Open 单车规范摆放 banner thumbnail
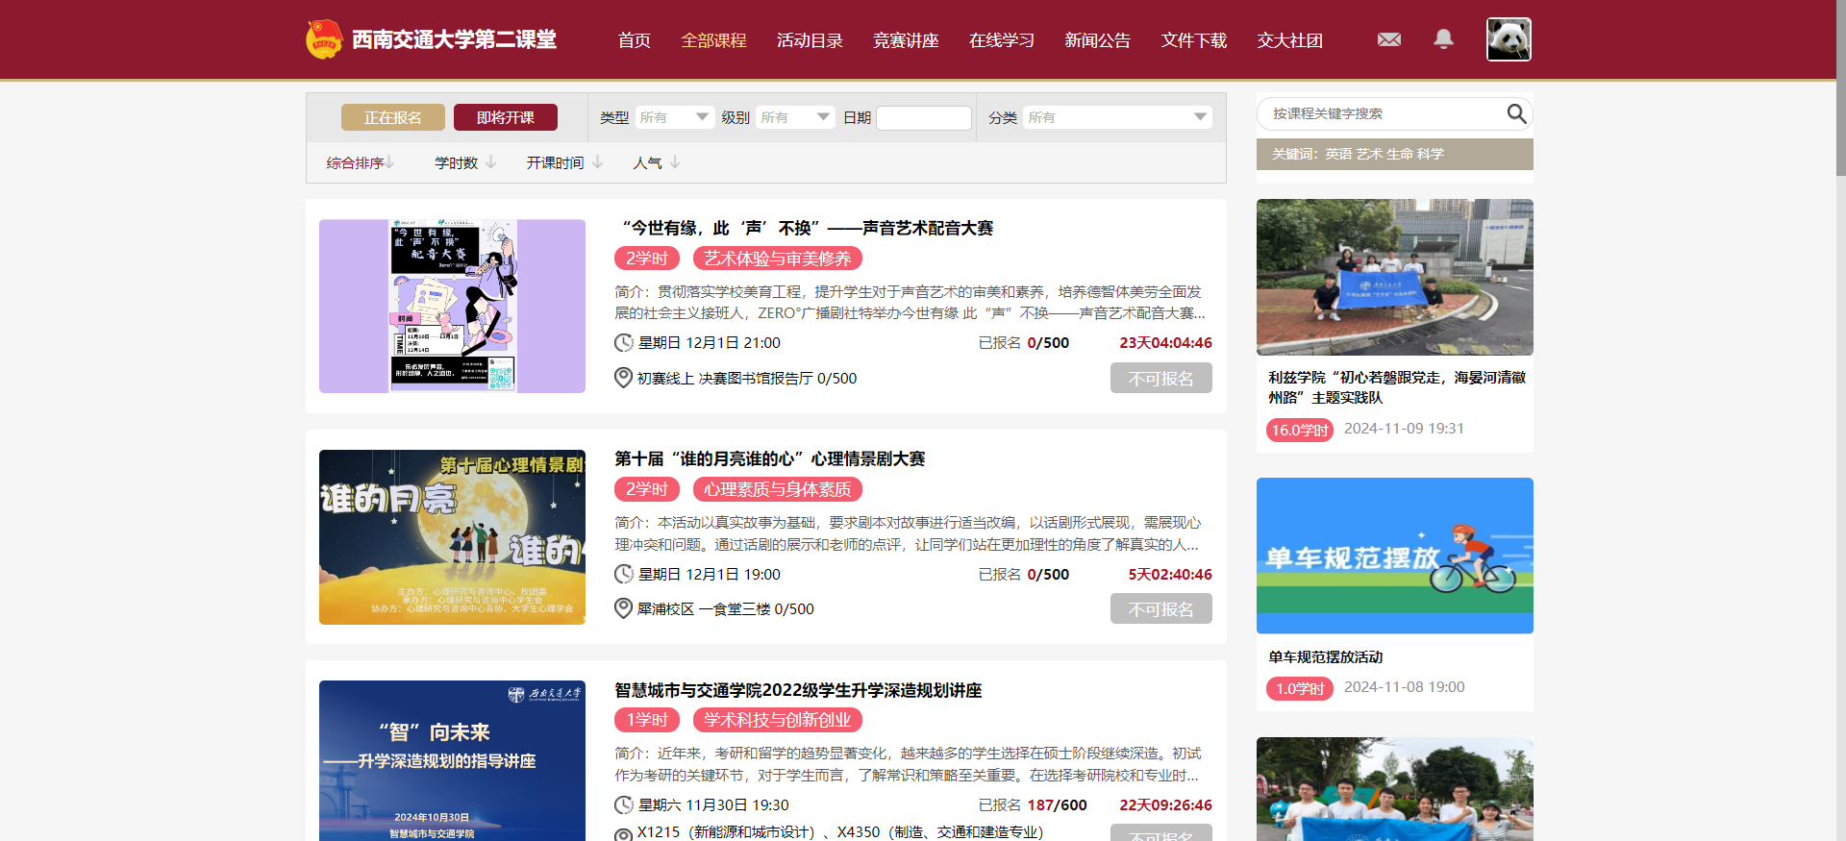 point(1394,556)
